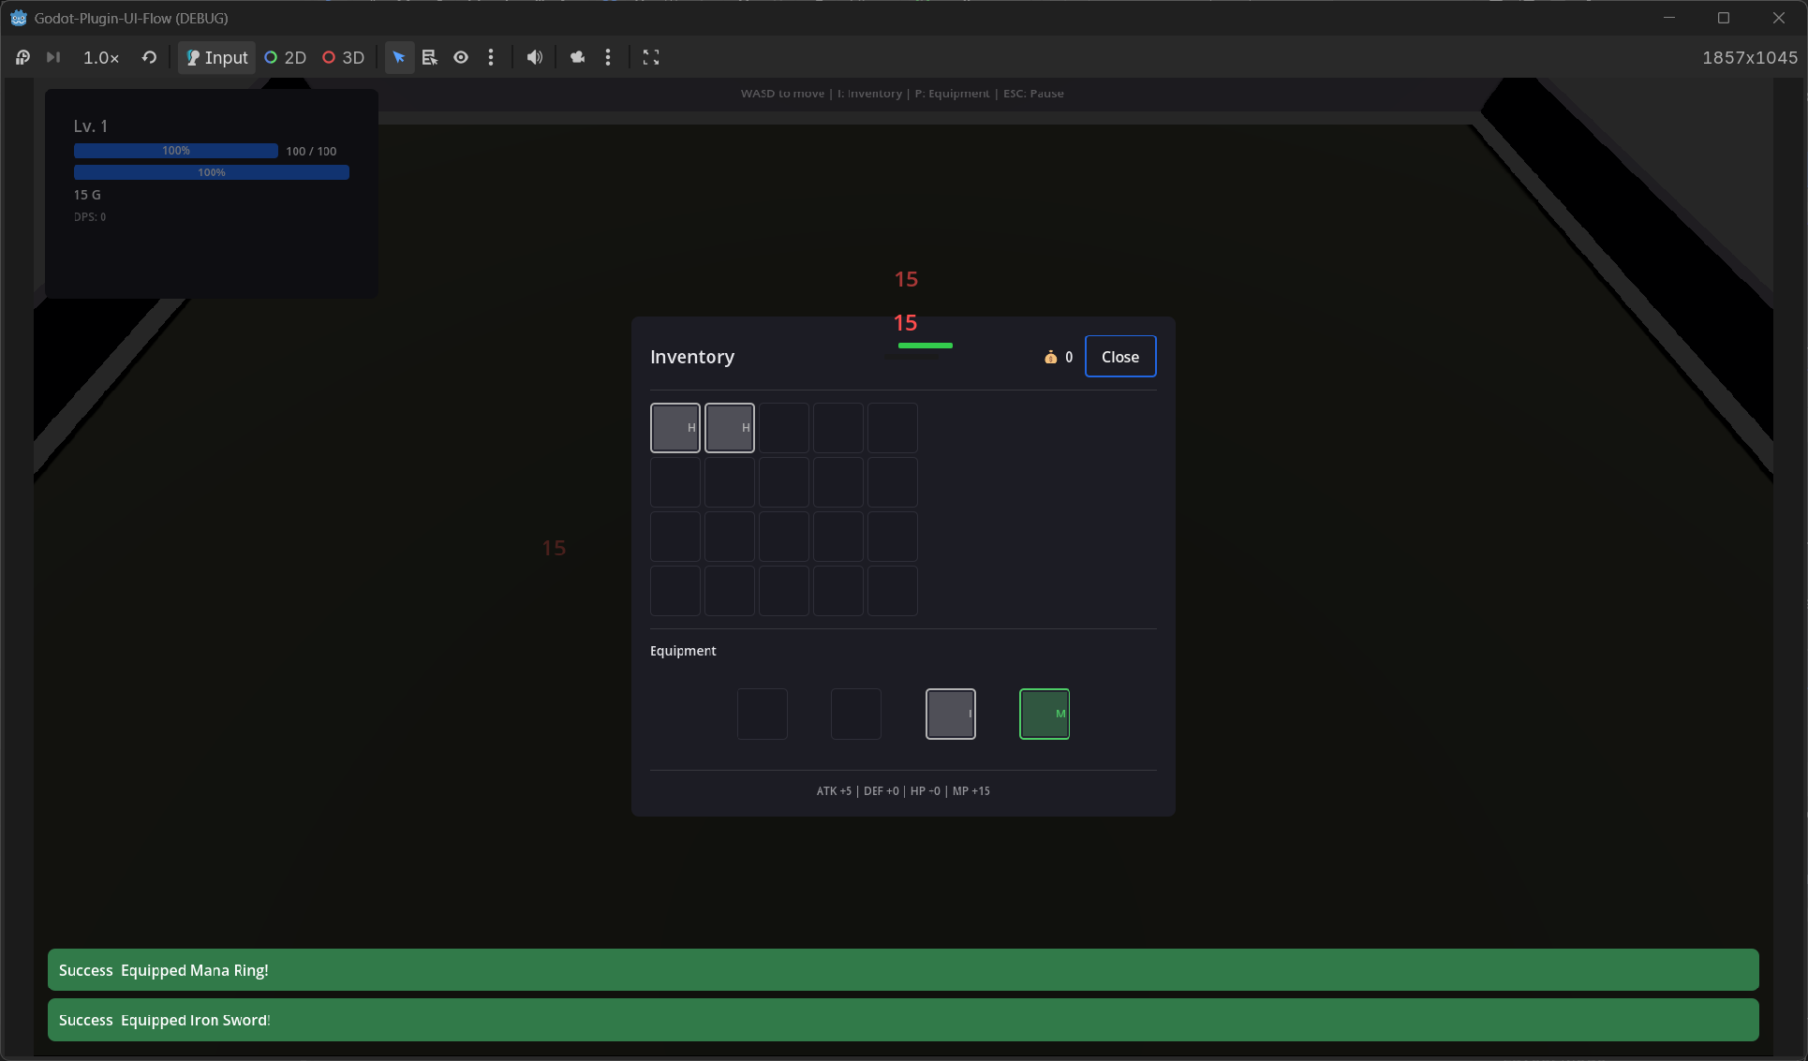Select the first H item slot
Image resolution: width=1808 pixels, height=1061 pixels.
(675, 428)
